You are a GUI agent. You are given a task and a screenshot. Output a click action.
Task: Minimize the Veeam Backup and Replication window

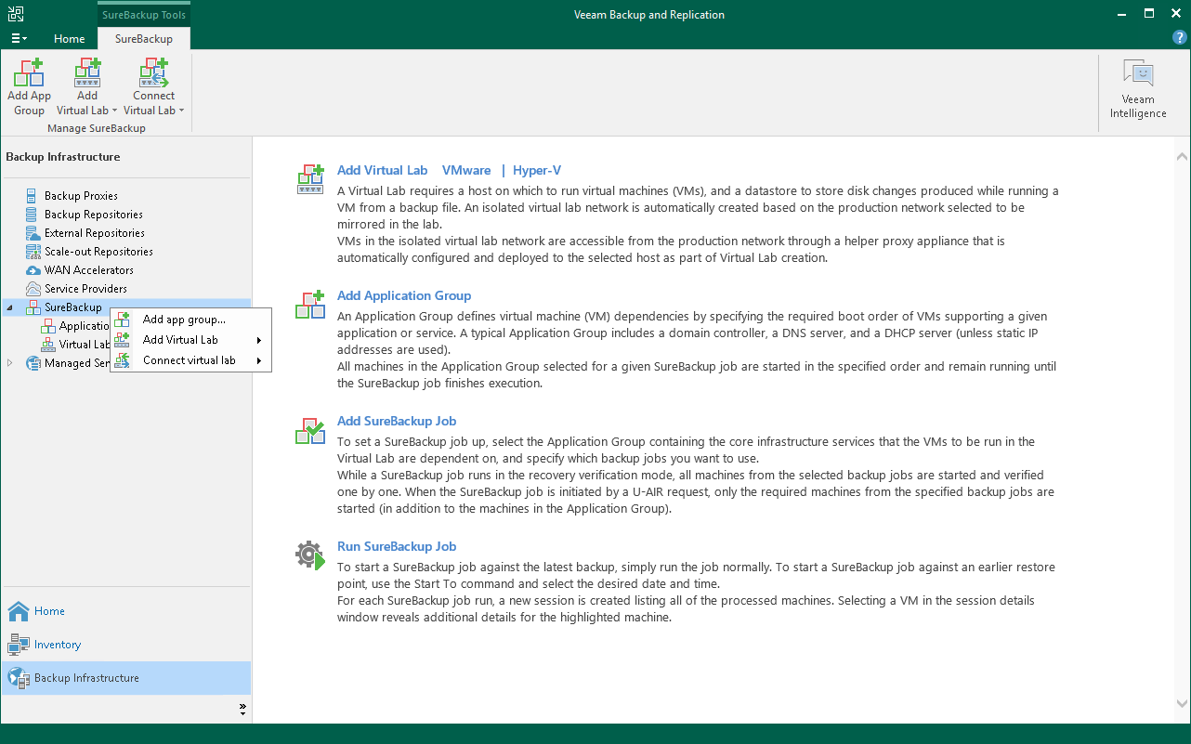tap(1124, 14)
